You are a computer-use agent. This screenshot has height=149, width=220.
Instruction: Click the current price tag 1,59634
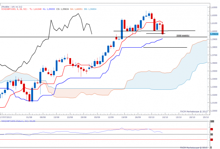[214, 34]
